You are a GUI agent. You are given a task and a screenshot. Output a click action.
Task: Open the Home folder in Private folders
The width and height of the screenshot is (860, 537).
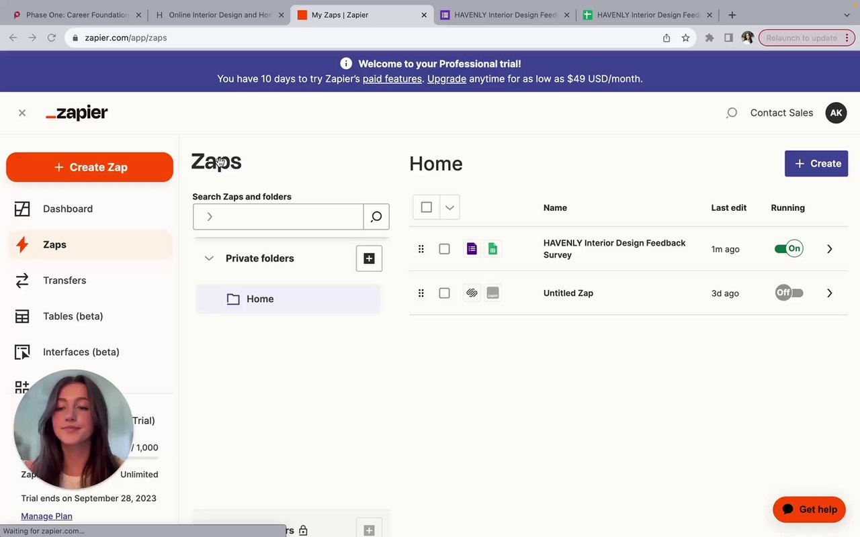click(288, 299)
